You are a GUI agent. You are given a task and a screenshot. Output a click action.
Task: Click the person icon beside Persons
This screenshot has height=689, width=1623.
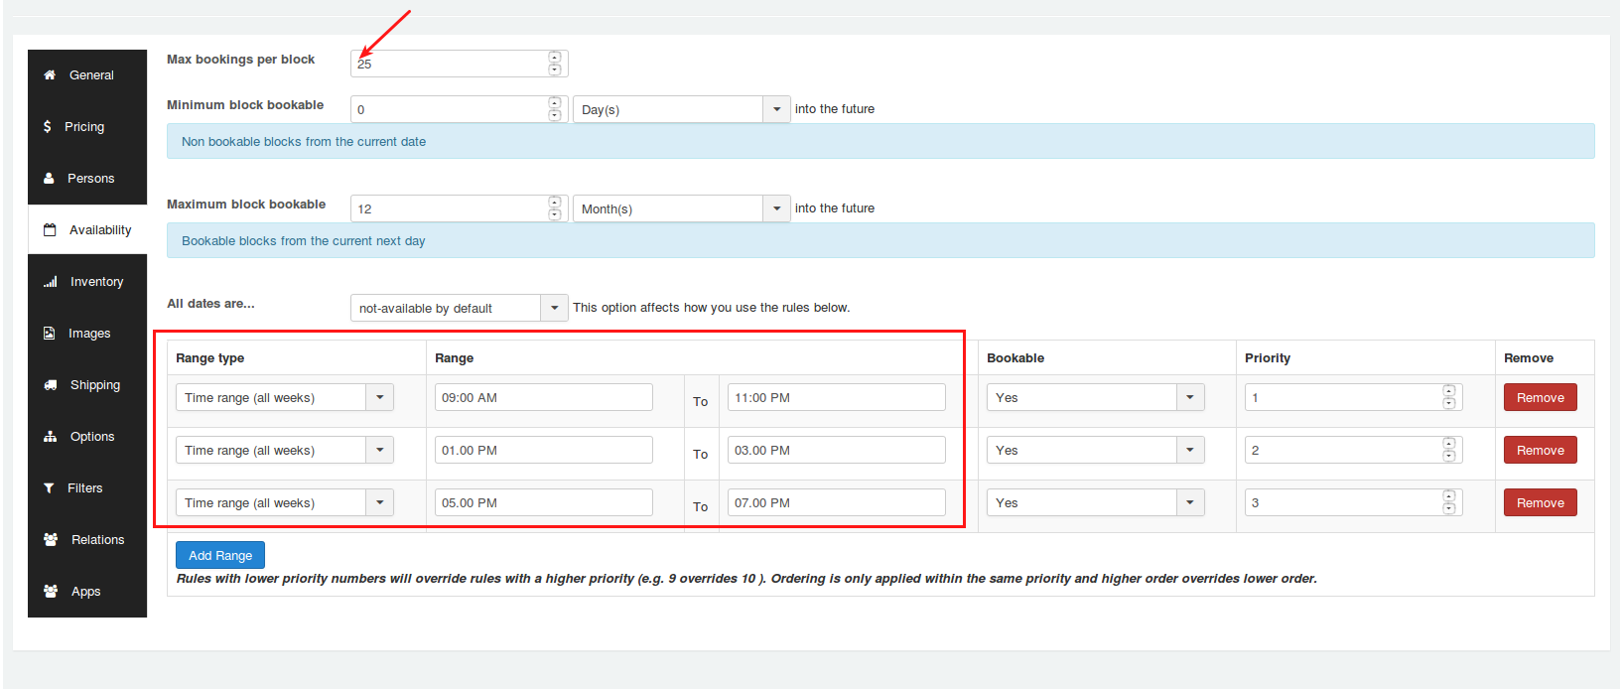(49, 179)
